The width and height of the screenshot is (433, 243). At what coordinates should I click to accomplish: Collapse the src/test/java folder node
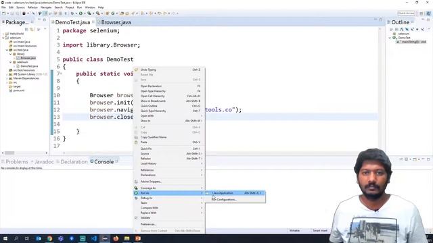(x=7, y=50)
